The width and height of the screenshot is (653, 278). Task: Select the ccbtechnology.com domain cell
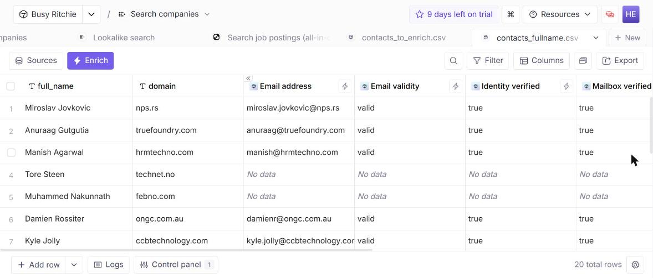(188, 240)
